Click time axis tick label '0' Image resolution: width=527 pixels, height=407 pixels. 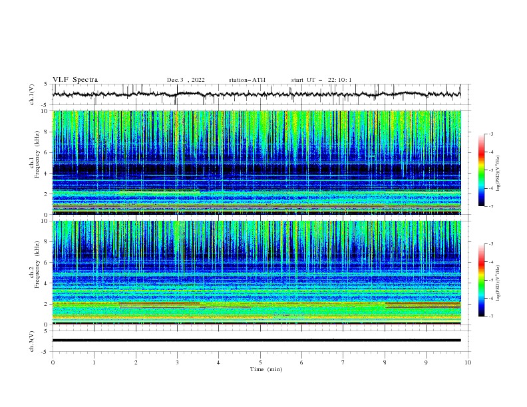click(x=53, y=362)
